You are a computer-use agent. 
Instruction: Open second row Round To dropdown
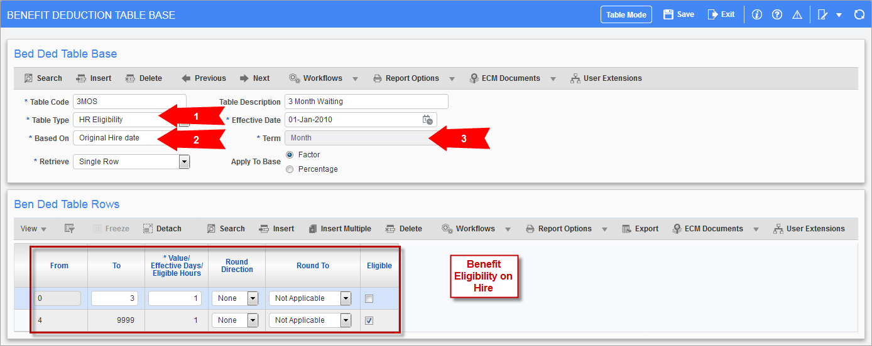click(x=346, y=320)
